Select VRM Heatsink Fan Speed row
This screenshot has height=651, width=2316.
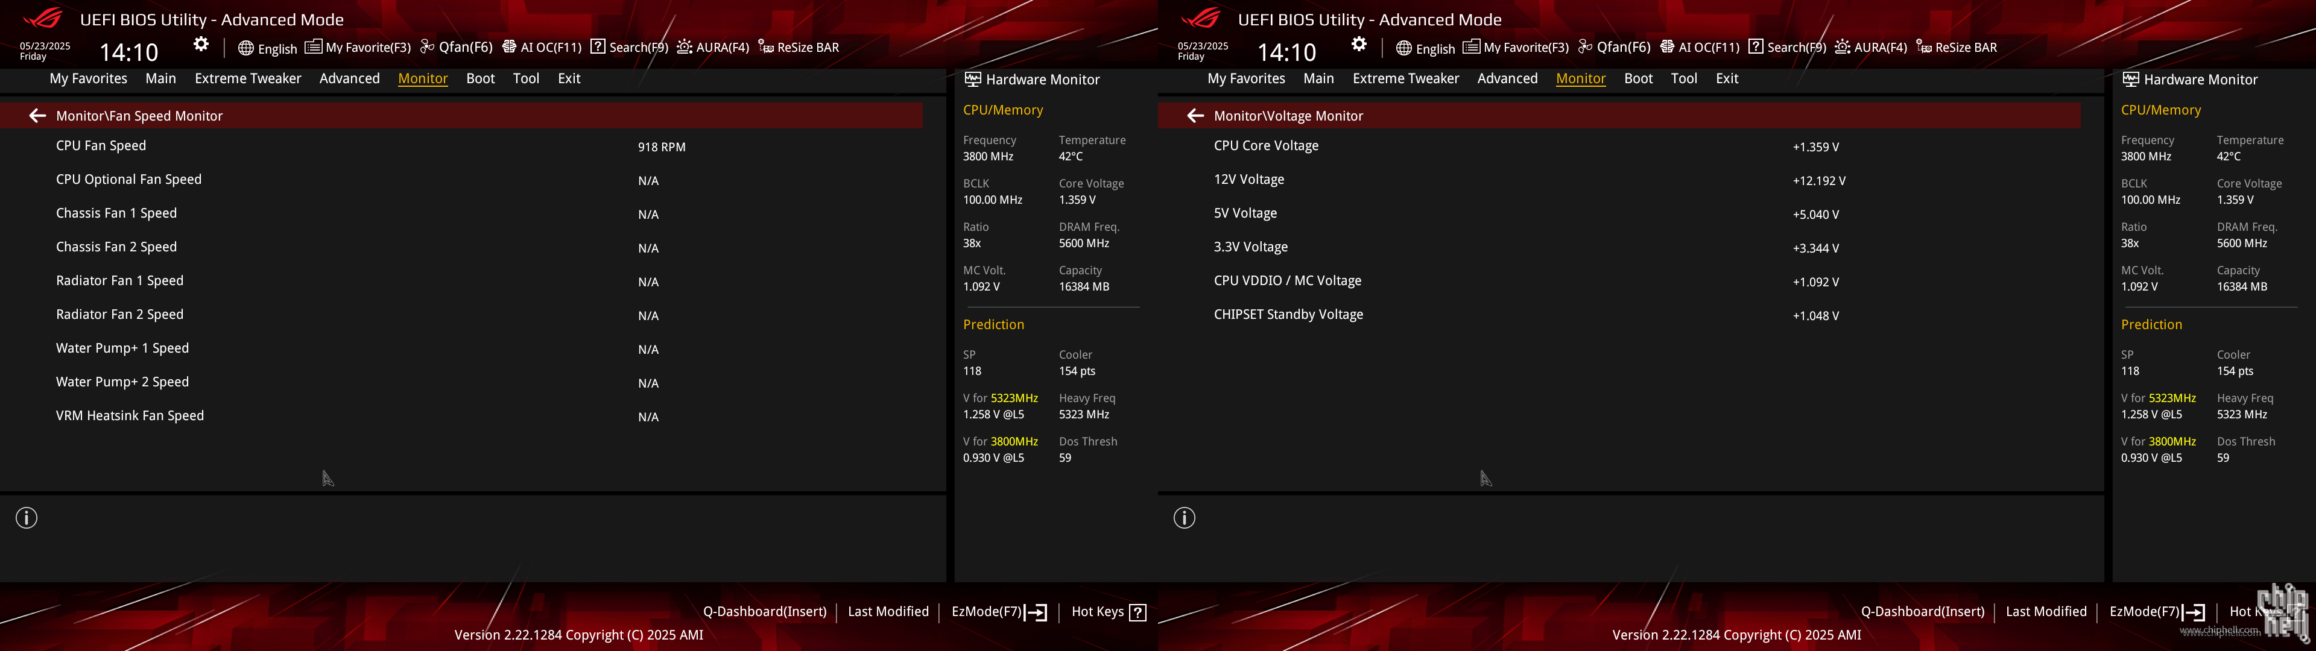(461, 415)
